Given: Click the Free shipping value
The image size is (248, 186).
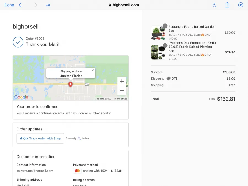Looking at the screenshot, I should (232, 85).
